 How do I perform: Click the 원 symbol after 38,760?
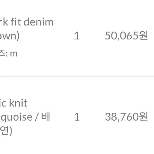tap(144, 116)
